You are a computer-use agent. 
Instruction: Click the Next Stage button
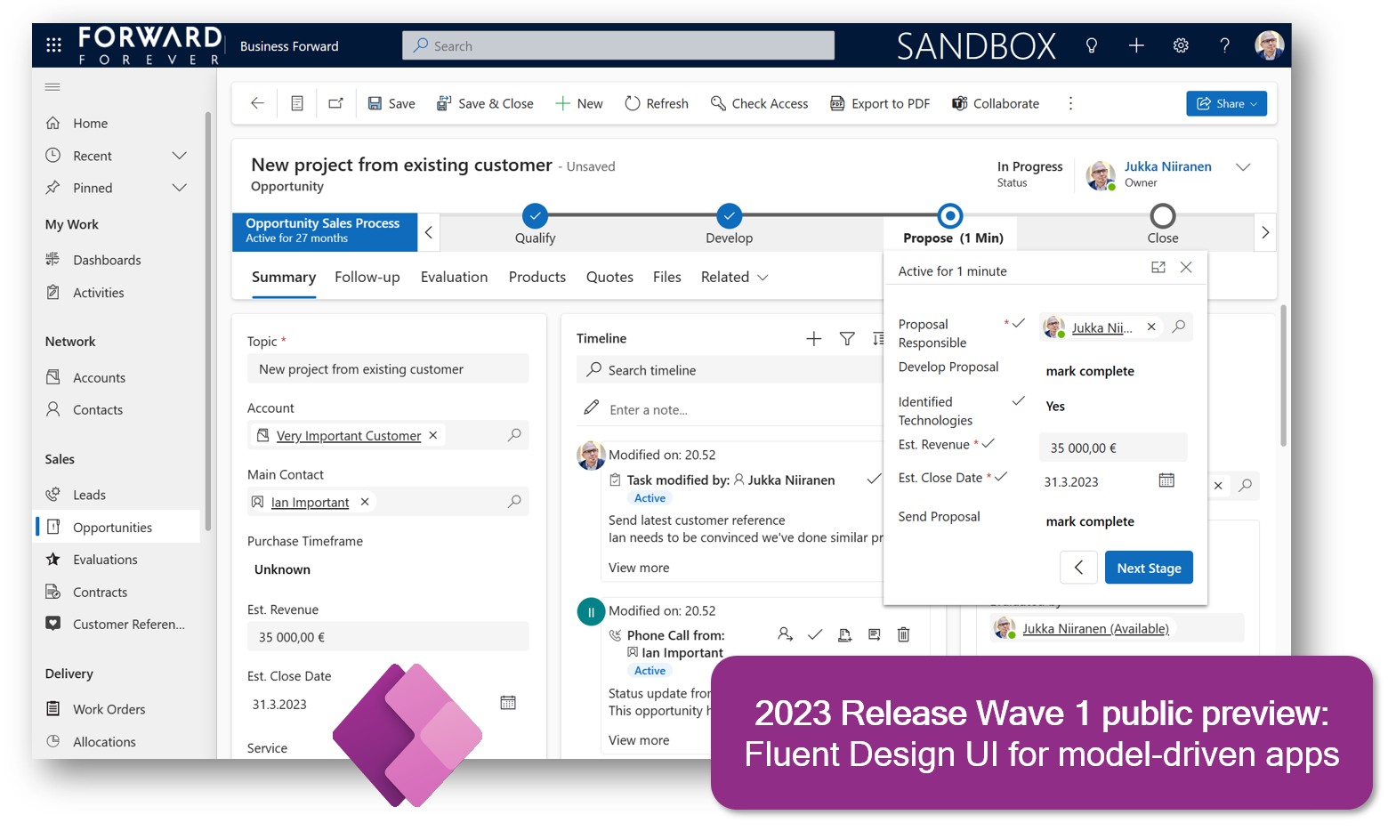1149,568
